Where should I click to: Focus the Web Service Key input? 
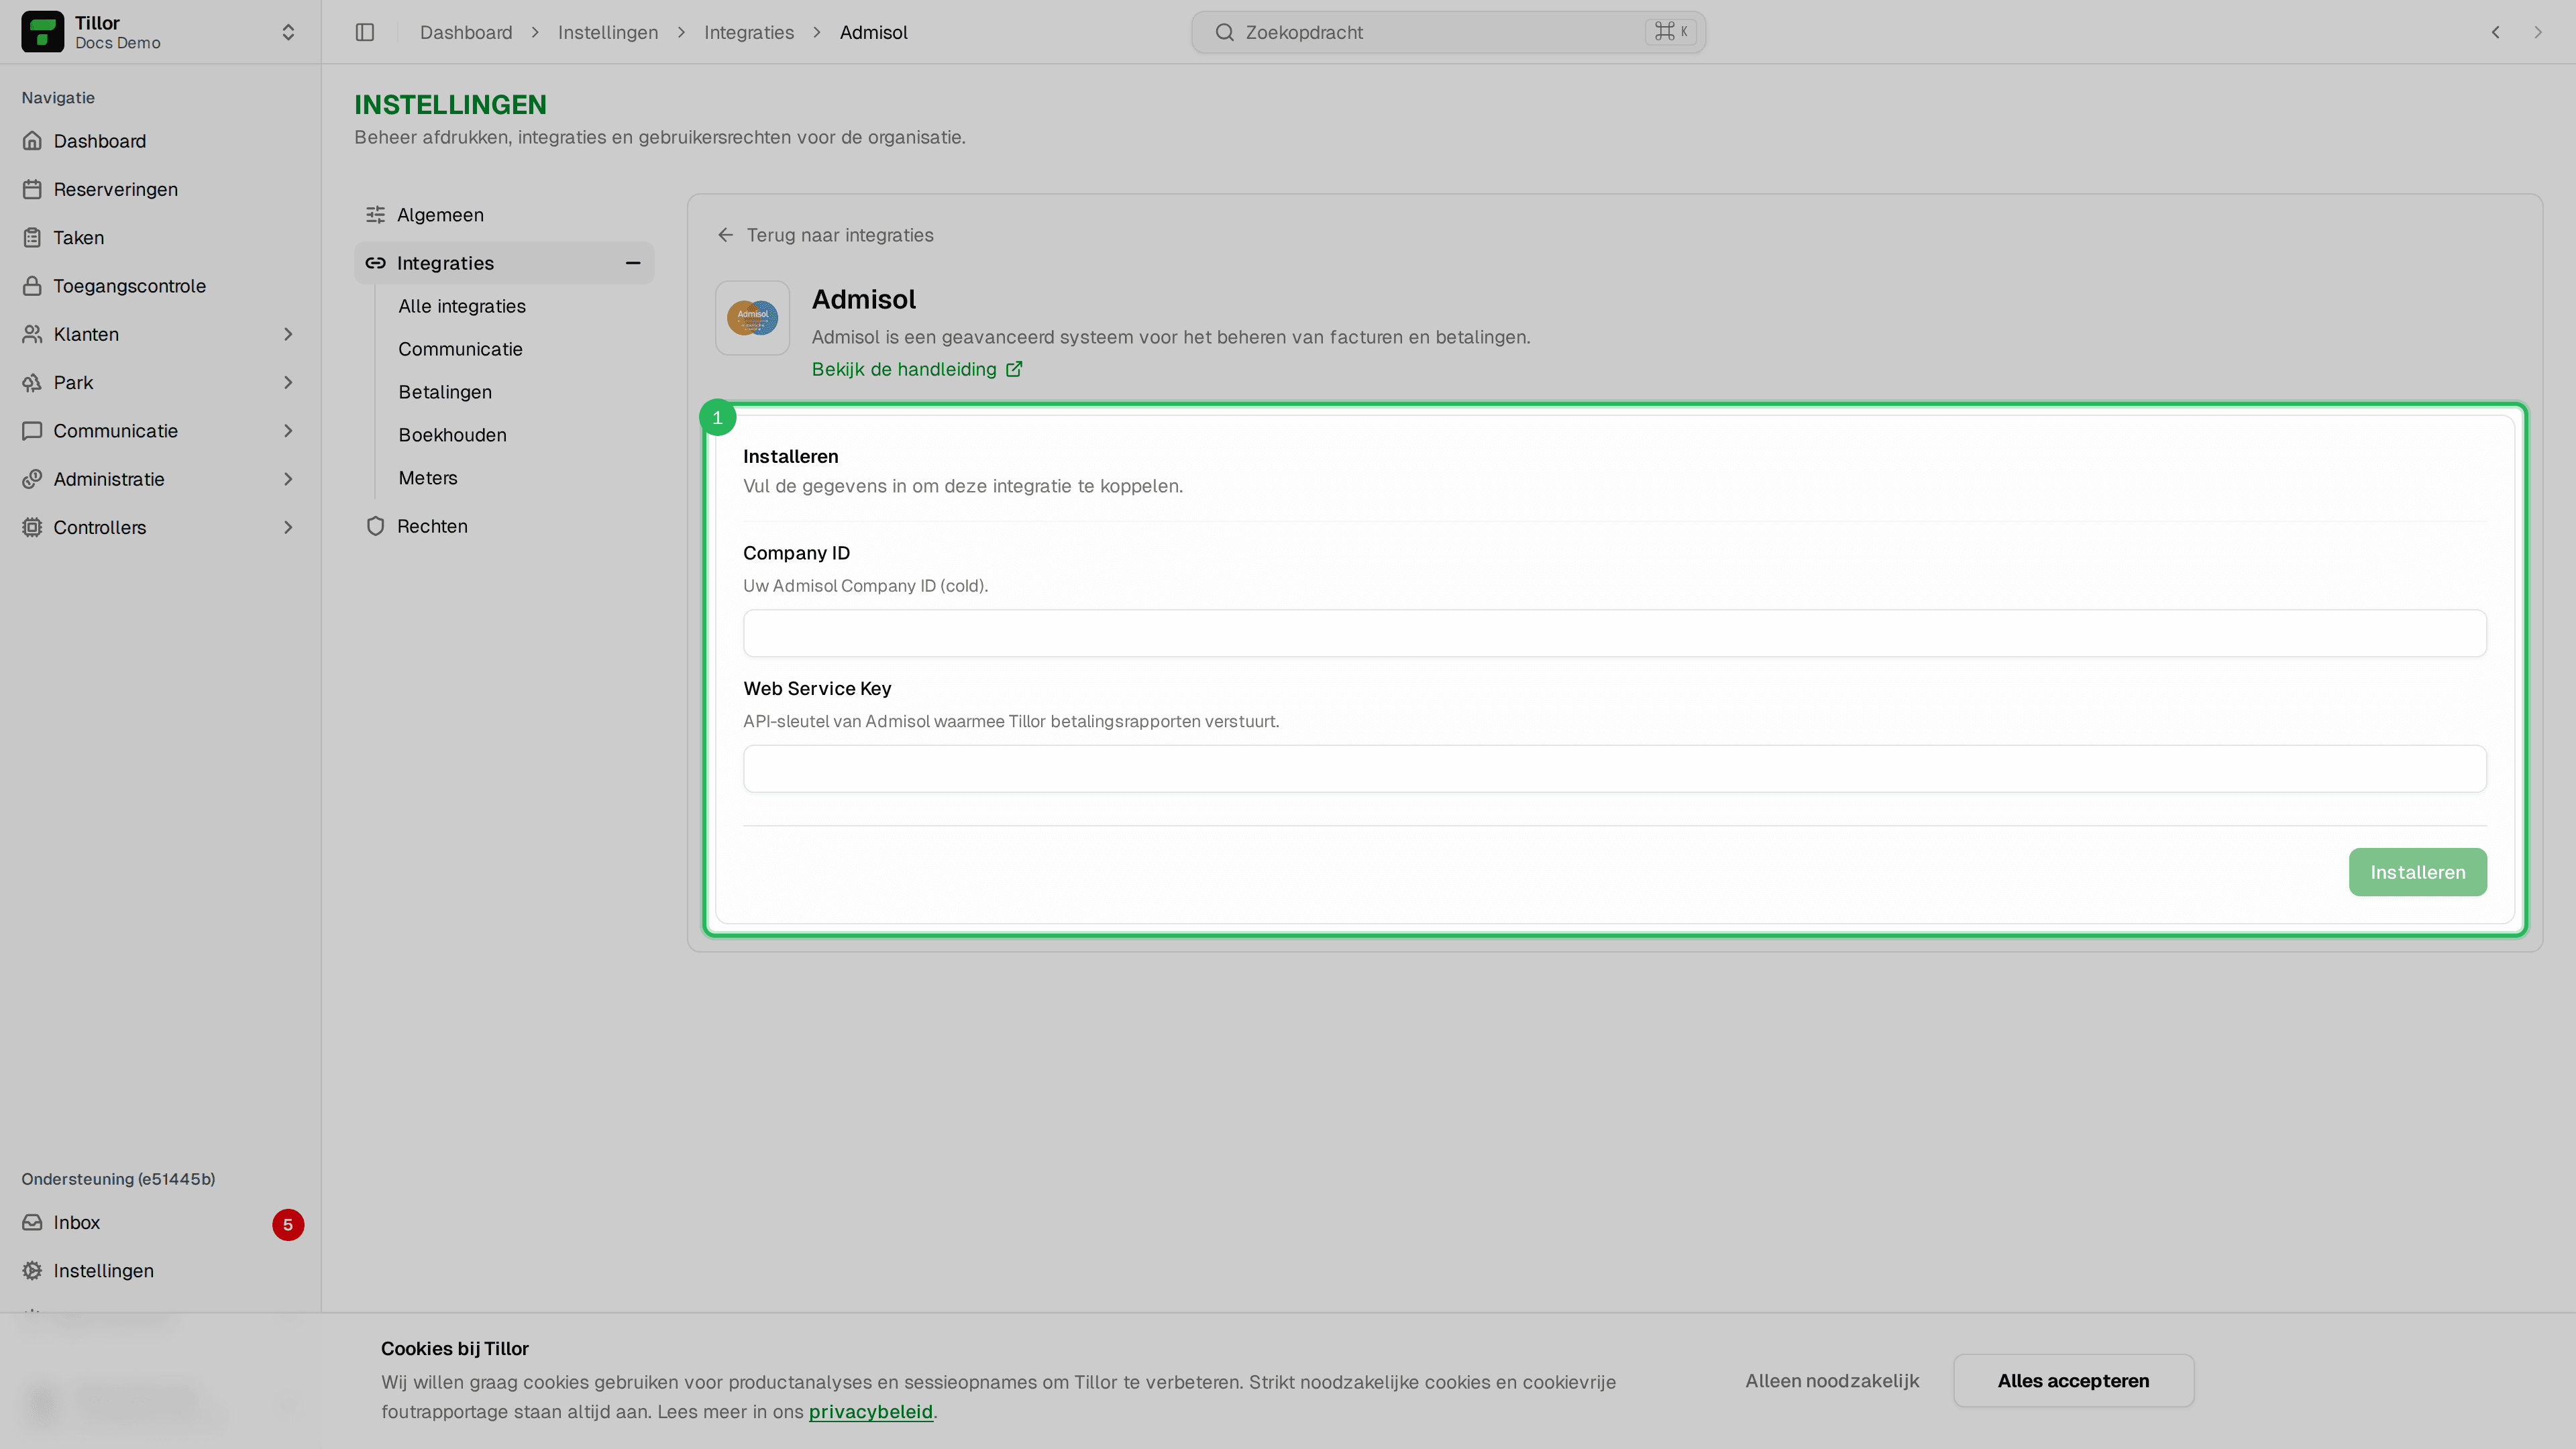pos(1614,768)
